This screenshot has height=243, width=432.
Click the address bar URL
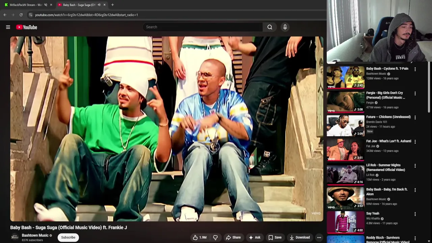[86, 15]
